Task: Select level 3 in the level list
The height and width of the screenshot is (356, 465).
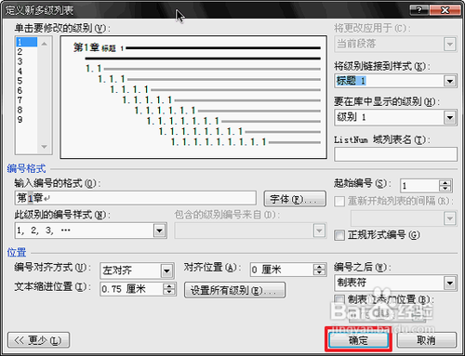Action: pos(27,61)
